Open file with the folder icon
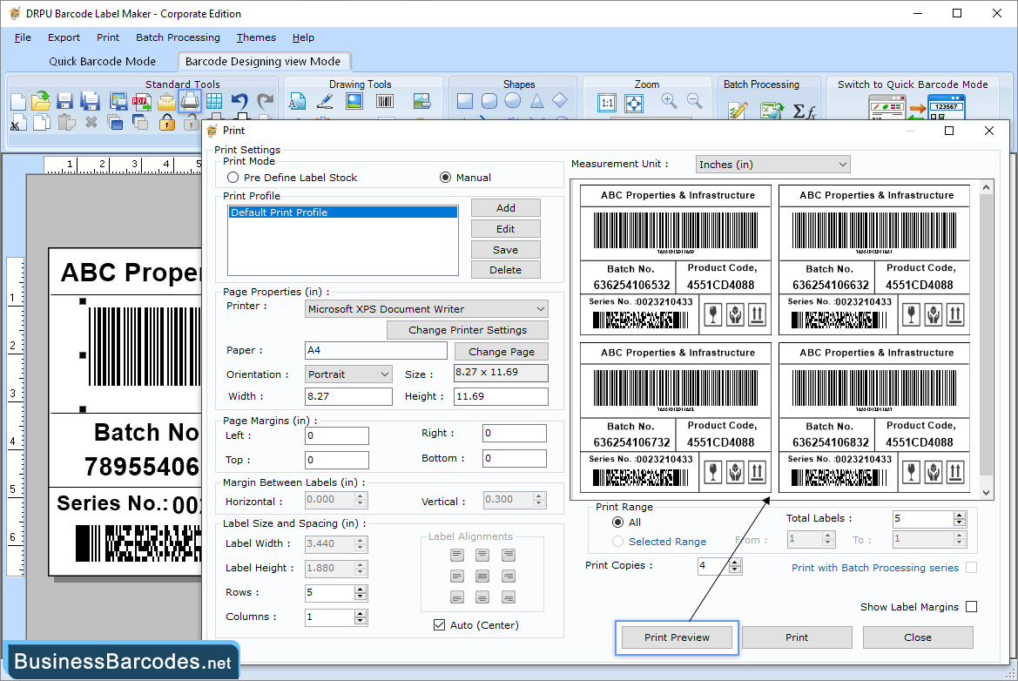 pyautogui.click(x=41, y=101)
